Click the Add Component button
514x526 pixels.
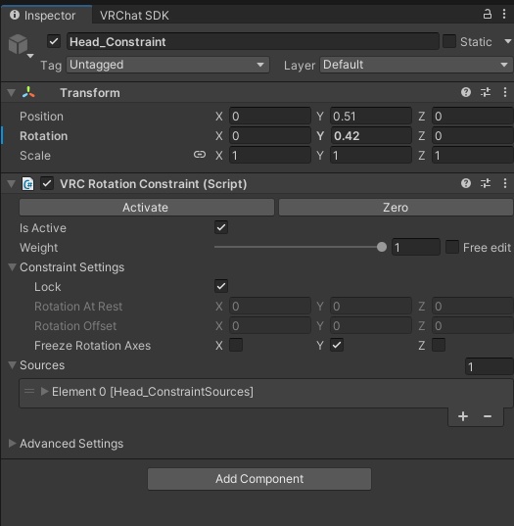(x=259, y=479)
